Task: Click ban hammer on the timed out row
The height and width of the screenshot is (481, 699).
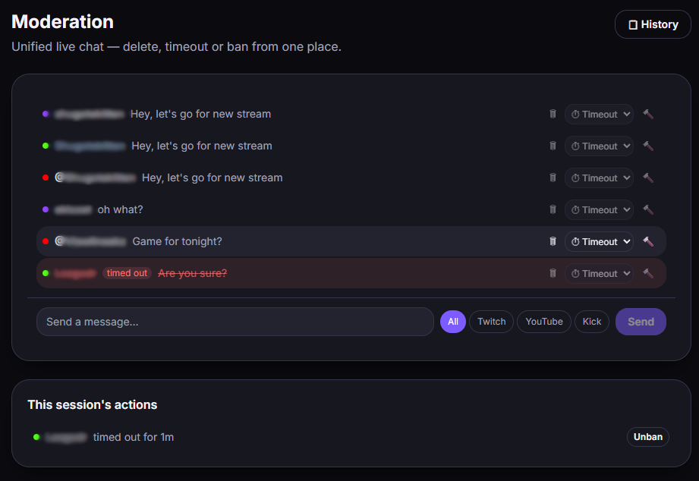Action: point(648,273)
